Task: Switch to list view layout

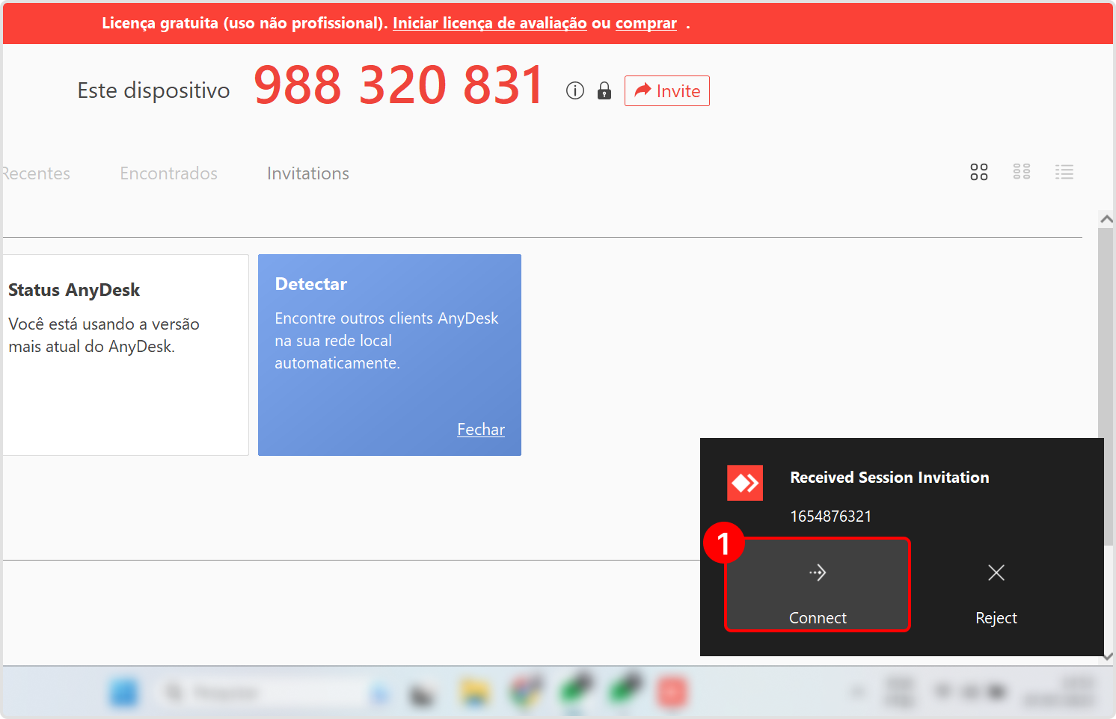Action: click(1064, 172)
